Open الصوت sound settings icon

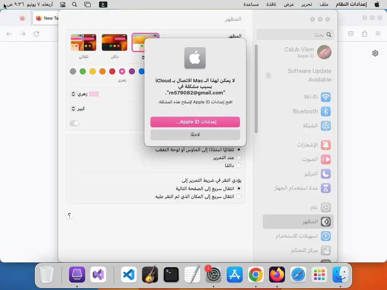[325, 159]
